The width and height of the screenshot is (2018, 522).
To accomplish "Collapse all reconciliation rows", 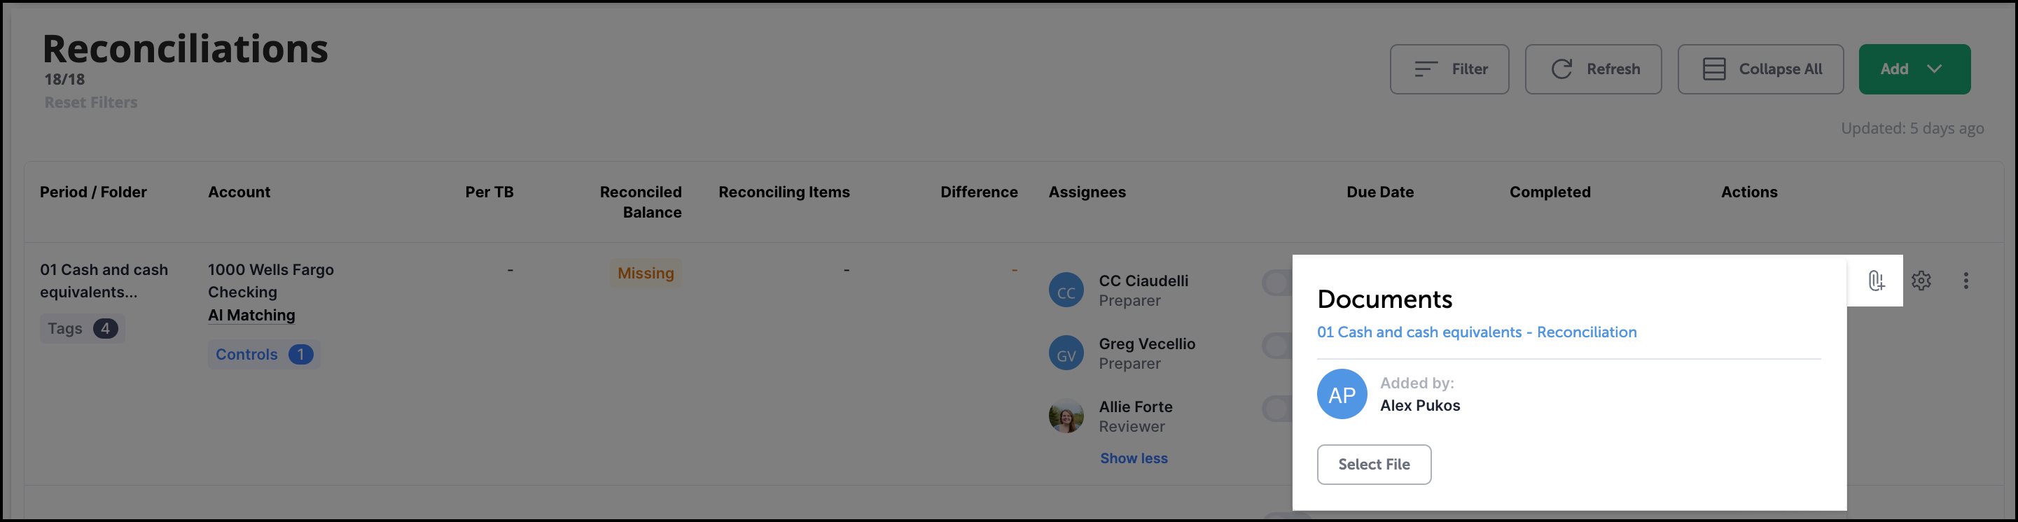I will click(1760, 70).
